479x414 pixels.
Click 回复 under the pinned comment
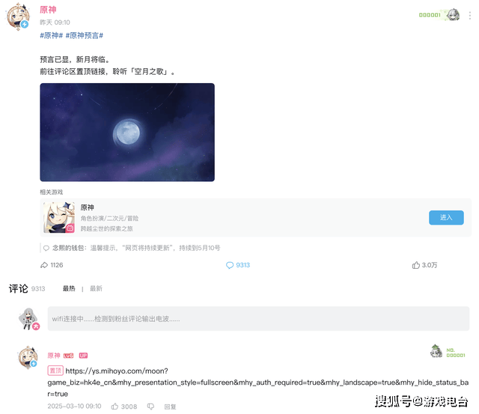170,407
